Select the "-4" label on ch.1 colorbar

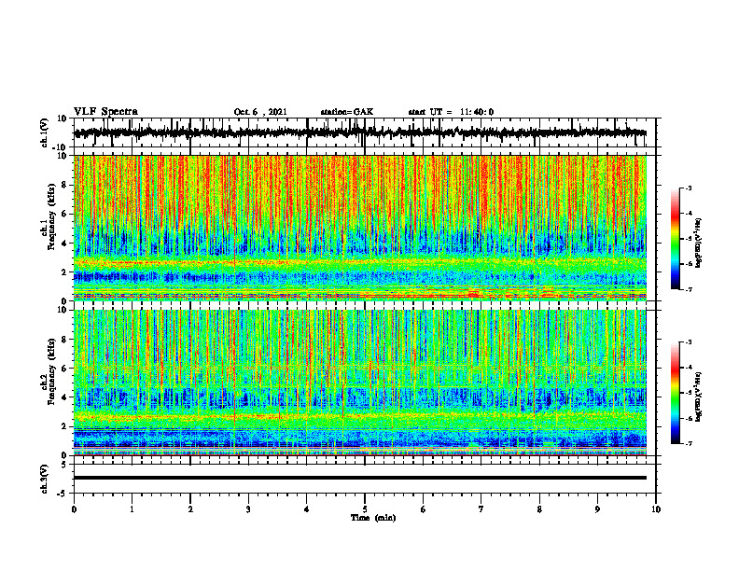coord(689,214)
